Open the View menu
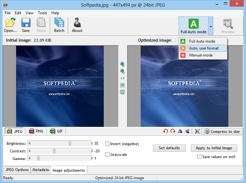 [x=29, y=13]
